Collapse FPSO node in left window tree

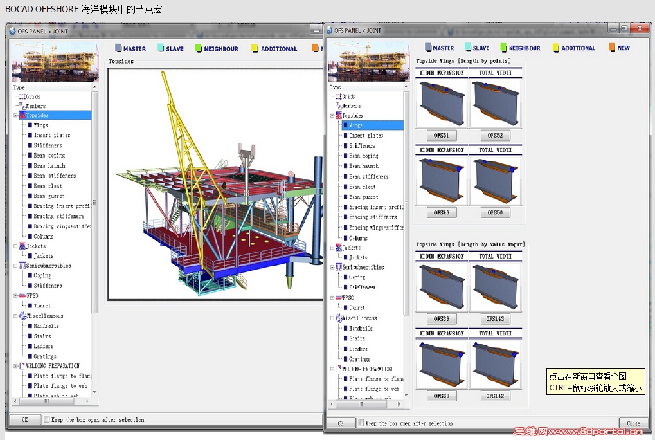tap(15, 296)
